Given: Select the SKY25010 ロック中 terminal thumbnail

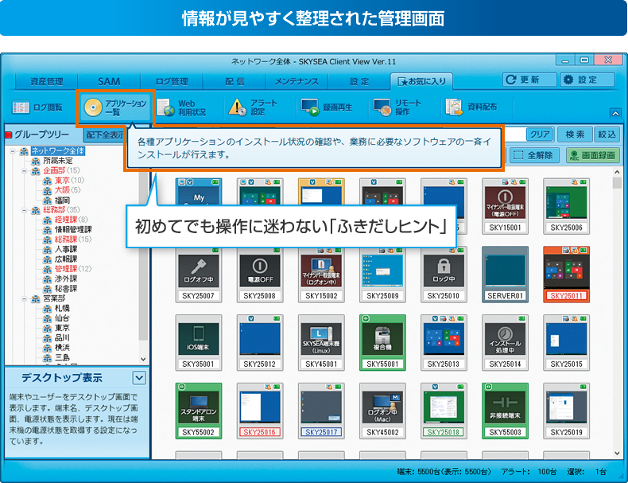Looking at the screenshot, I should click(444, 275).
